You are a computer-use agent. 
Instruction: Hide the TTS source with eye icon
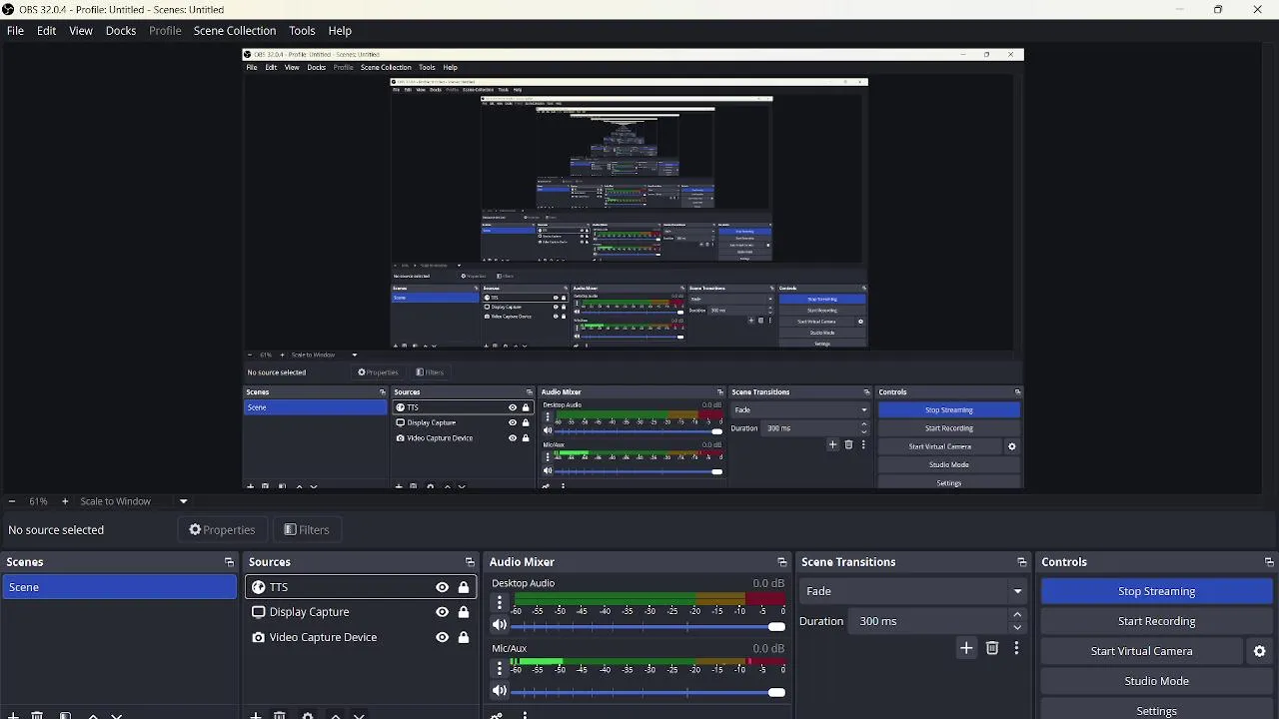coord(442,587)
